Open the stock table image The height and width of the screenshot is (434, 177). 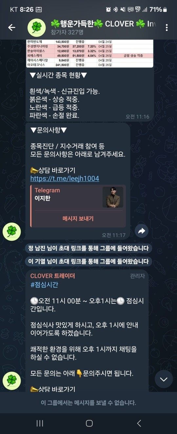point(90,54)
